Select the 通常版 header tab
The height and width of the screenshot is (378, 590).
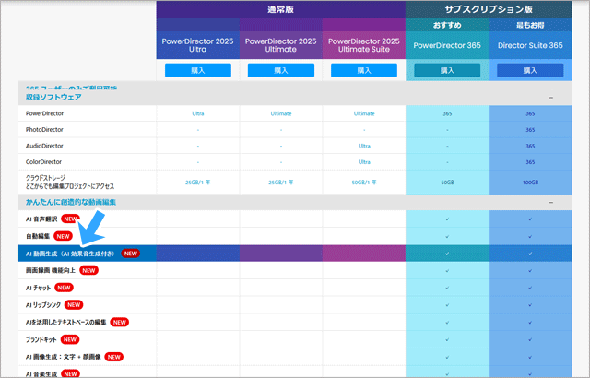280,10
